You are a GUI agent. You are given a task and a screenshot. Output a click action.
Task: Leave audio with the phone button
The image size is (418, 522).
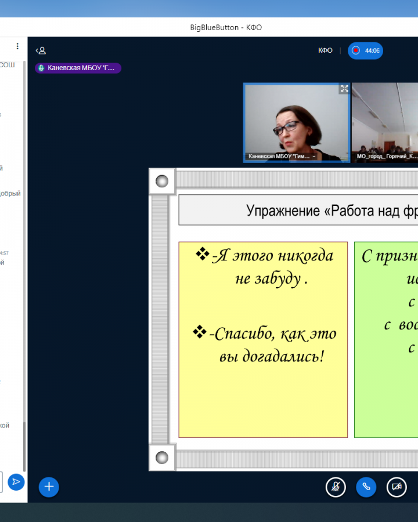point(366,487)
